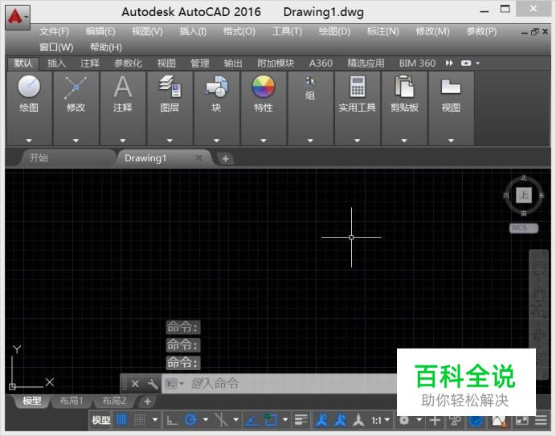Open the polar tracking angle dropdown arrow
Screen dimensions: 556x436
pos(206,421)
